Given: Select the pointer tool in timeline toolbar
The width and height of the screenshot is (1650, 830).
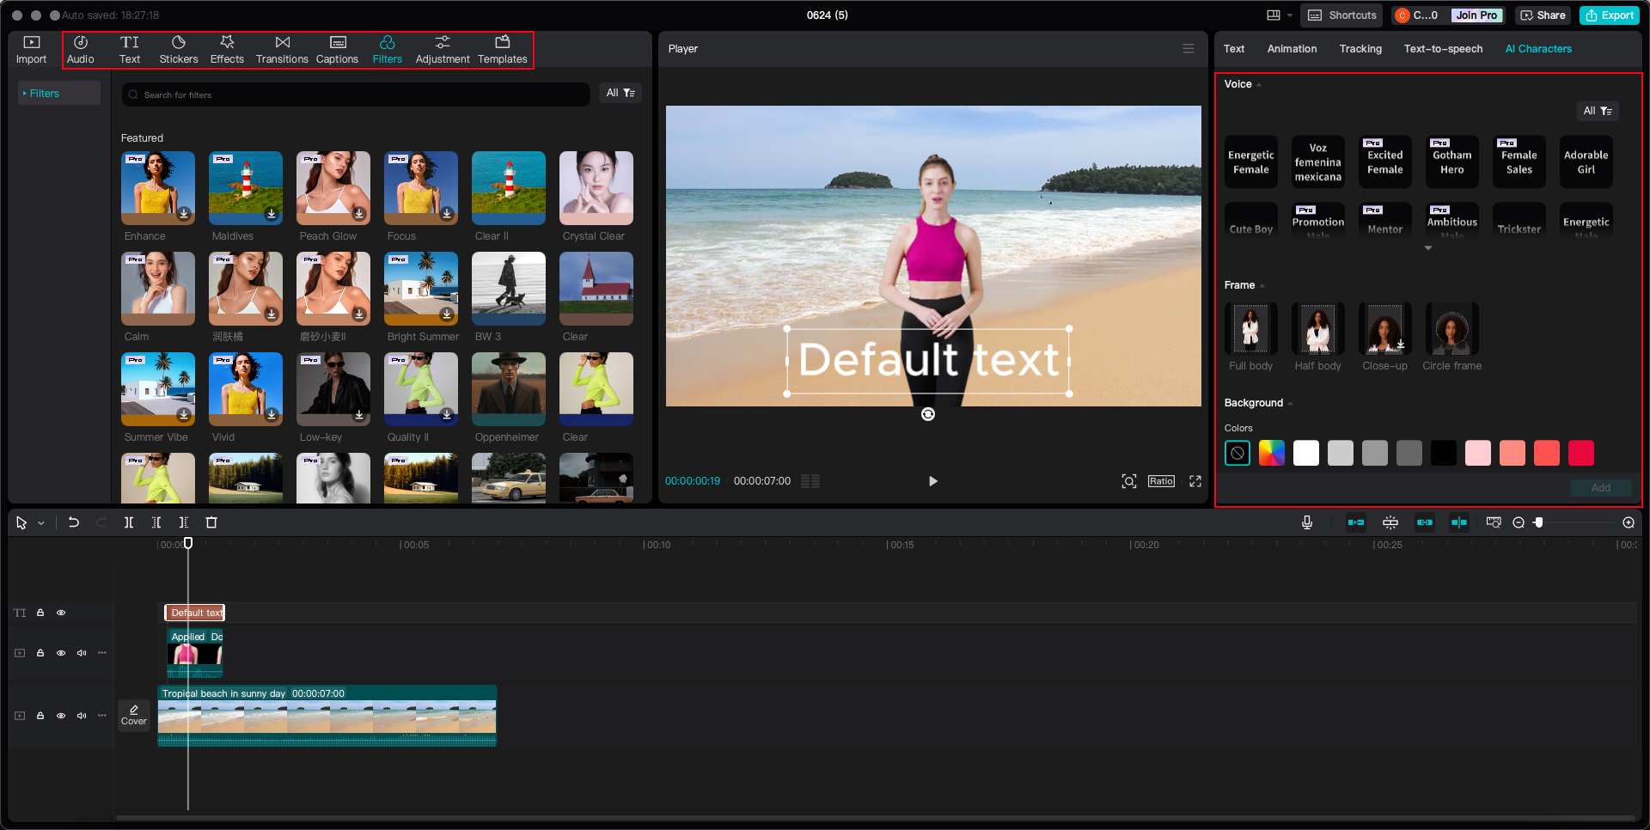Looking at the screenshot, I should [21, 522].
